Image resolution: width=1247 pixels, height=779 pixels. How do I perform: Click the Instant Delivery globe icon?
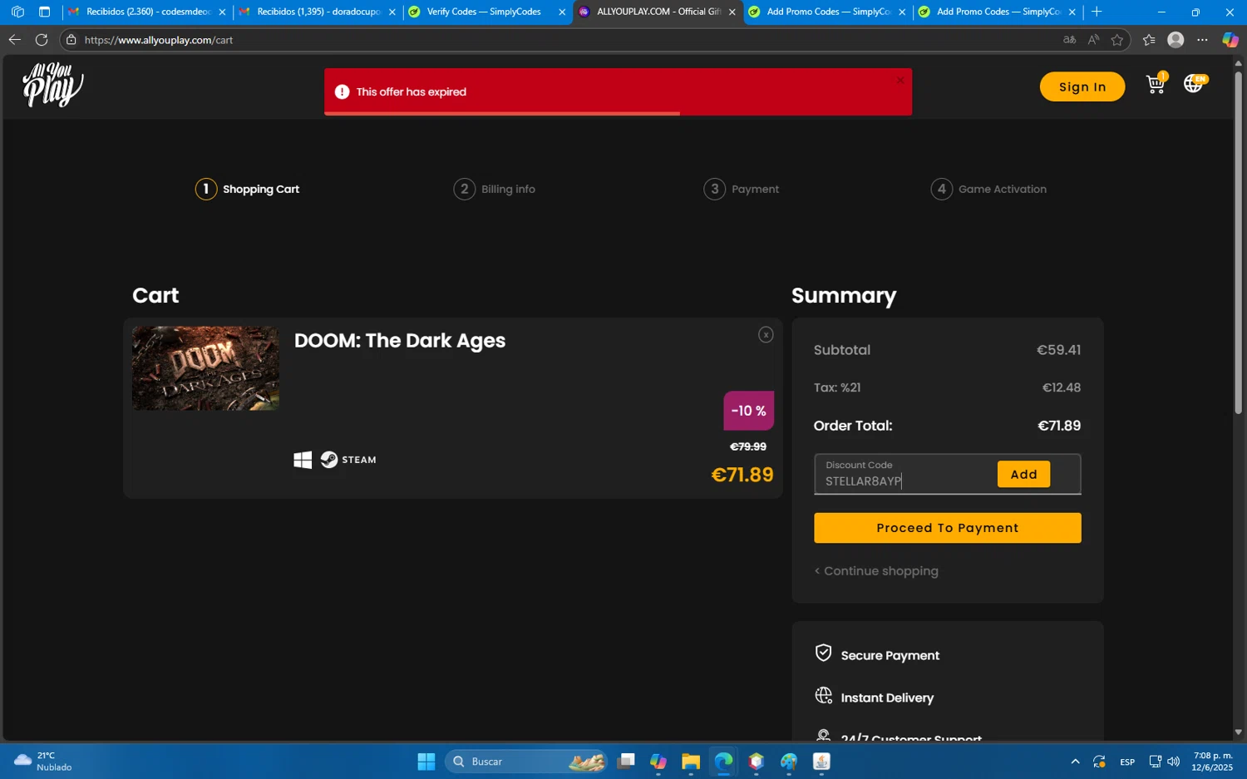(x=823, y=696)
